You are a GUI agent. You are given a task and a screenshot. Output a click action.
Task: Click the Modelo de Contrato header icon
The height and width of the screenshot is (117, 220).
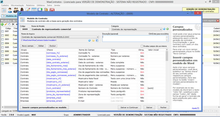click(x=22, y=20)
